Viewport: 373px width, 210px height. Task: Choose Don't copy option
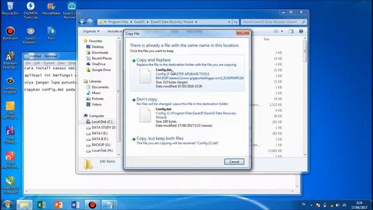coord(187,112)
